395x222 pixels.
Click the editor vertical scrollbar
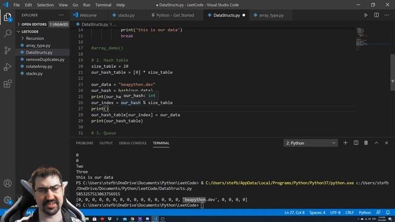click(393, 72)
